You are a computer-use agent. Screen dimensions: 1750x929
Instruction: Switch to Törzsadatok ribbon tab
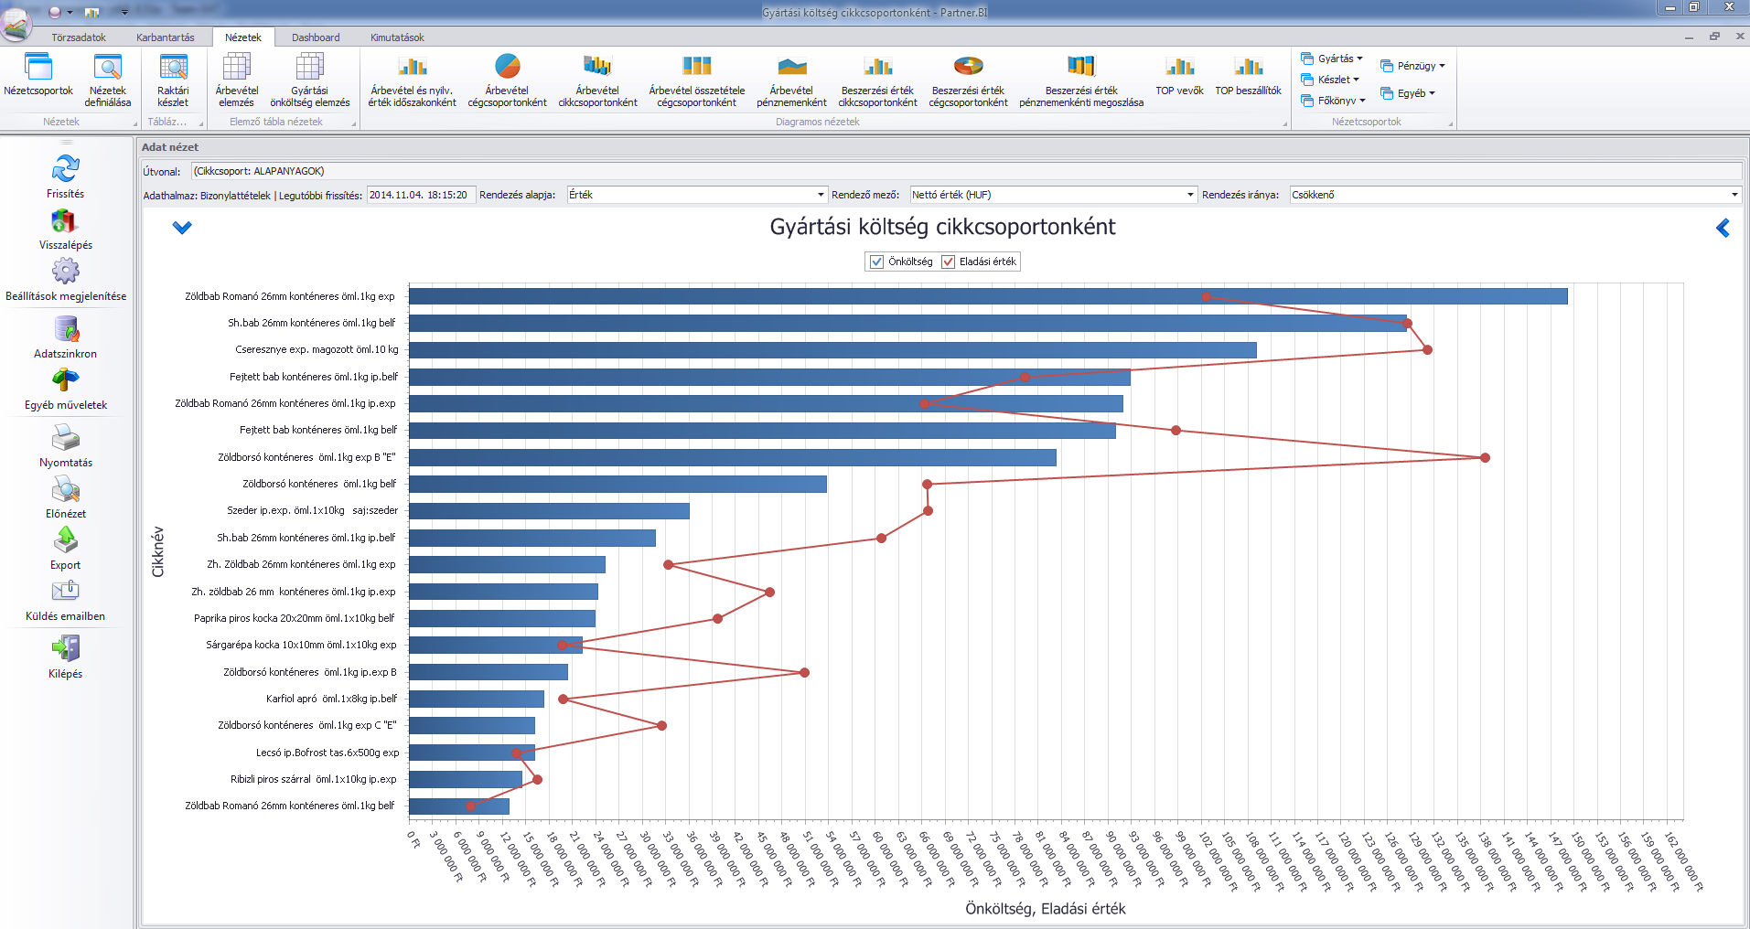79,37
